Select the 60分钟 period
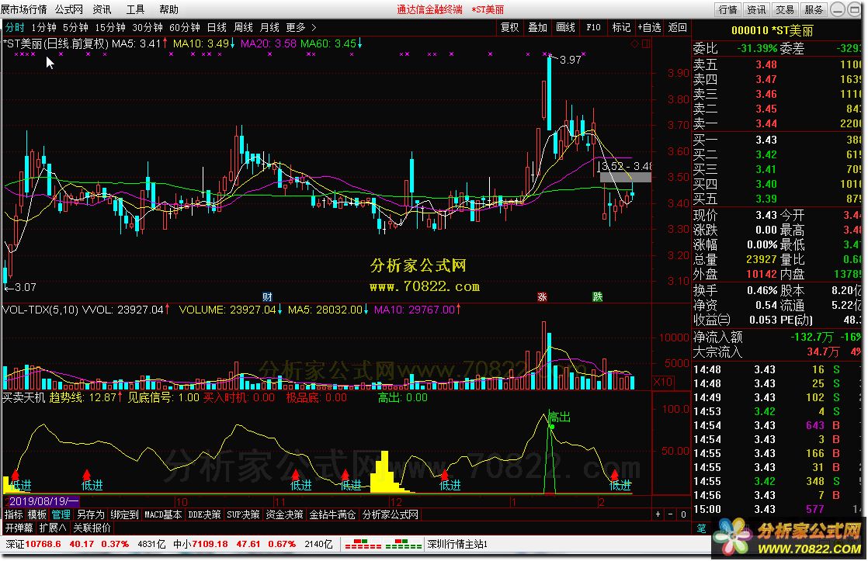This screenshot has height=561, width=868. click(184, 27)
